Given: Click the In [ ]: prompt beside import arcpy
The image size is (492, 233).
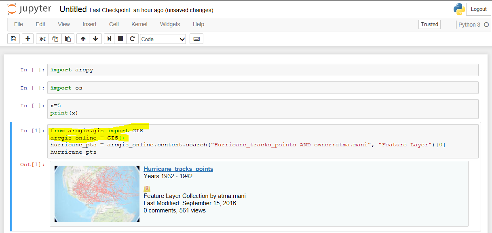Looking at the screenshot, I should point(32,70).
